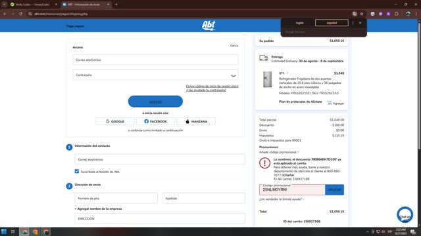Open tab search dropdown in Chrome
This screenshot has width=421, height=236.
pos(5,5)
